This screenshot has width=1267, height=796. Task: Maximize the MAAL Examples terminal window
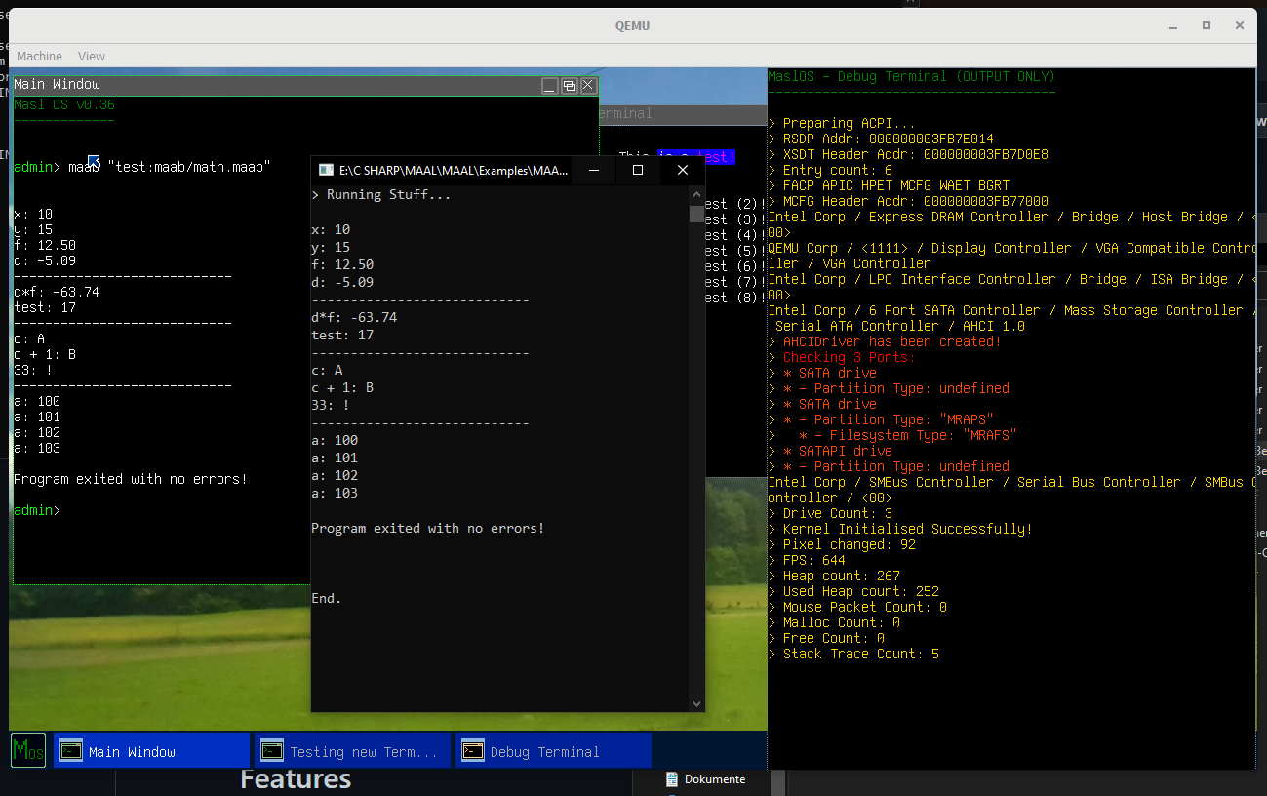(x=637, y=169)
